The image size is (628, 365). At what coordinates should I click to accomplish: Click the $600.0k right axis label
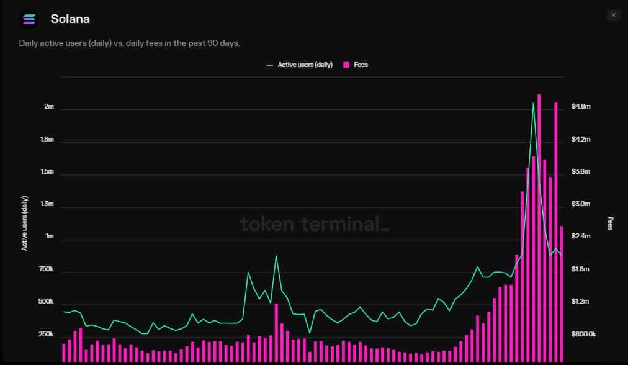pos(583,334)
